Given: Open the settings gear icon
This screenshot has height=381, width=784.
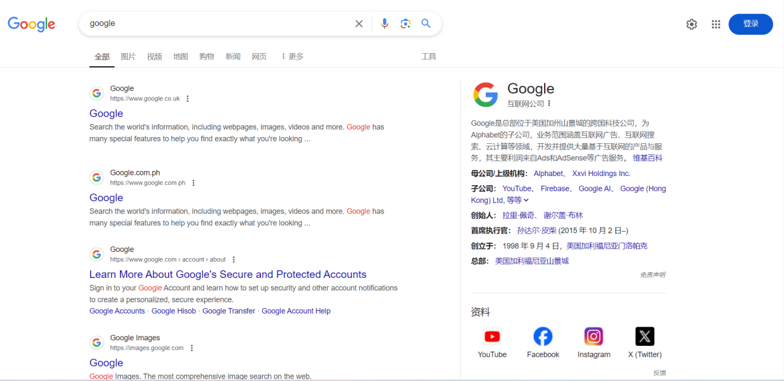Looking at the screenshot, I should (x=691, y=24).
